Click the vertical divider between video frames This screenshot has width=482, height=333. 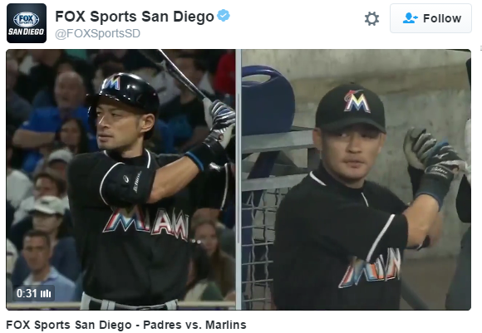(239, 179)
